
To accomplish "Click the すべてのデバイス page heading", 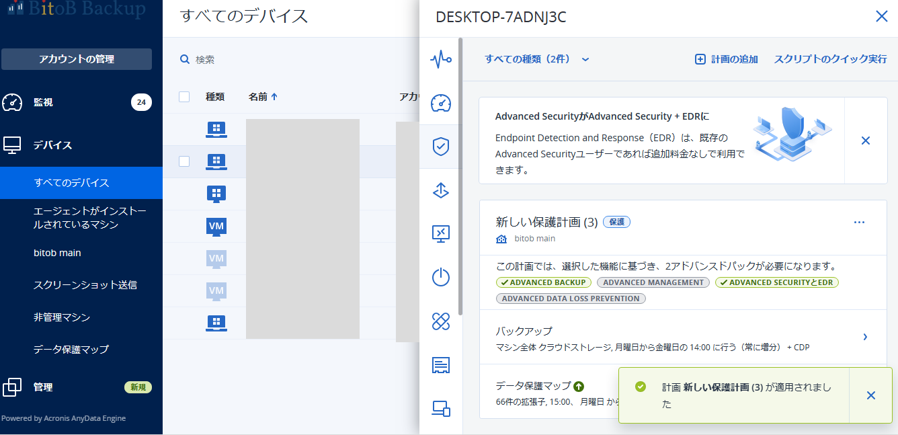I will point(244,17).
